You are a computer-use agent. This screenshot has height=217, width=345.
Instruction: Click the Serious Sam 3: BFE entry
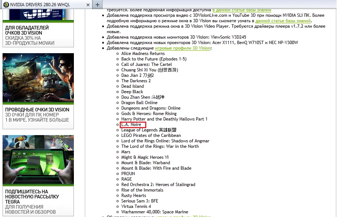139,201
